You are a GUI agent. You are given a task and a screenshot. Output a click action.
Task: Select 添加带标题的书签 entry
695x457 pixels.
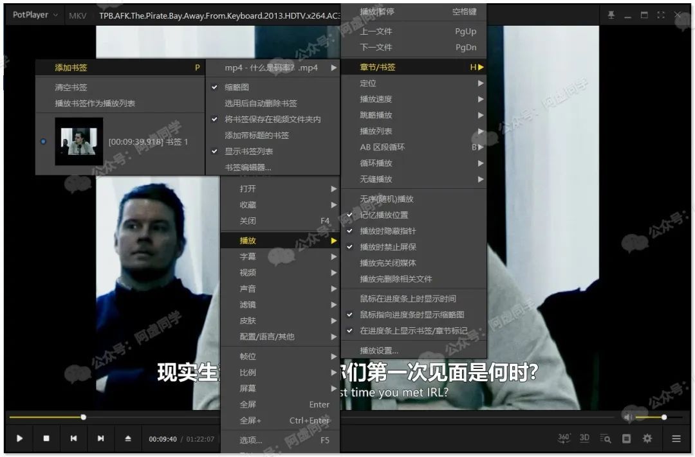(x=273, y=135)
